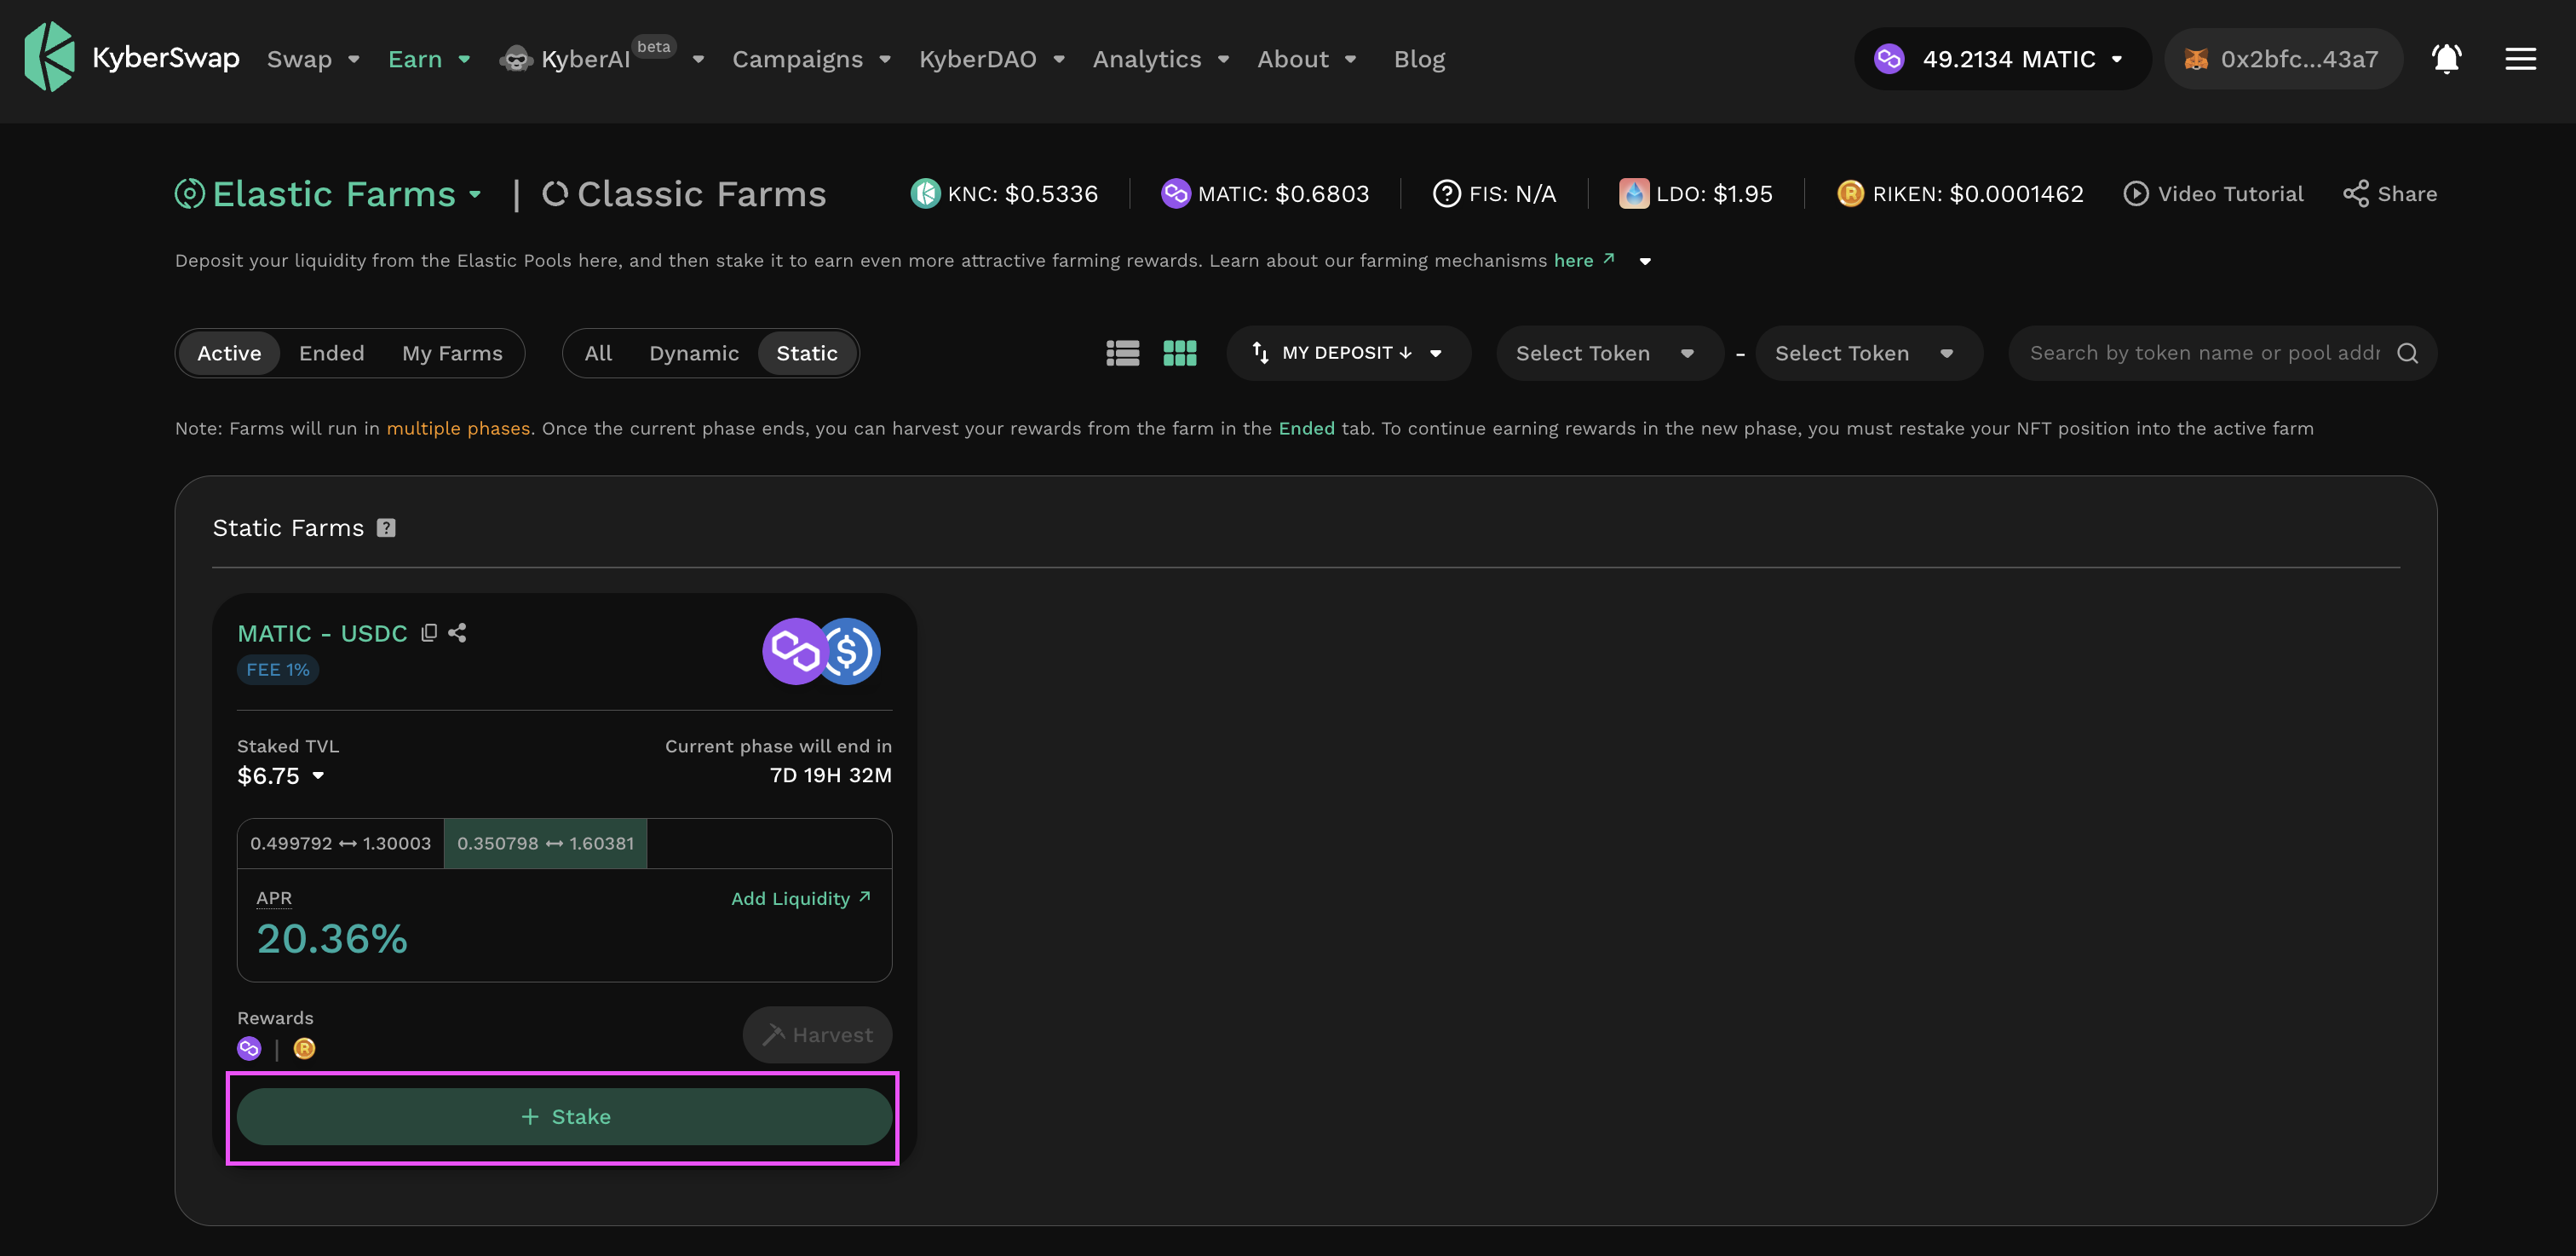This screenshot has height=1256, width=2576.
Task: Open the Add Liquidity link
Action: click(801, 898)
